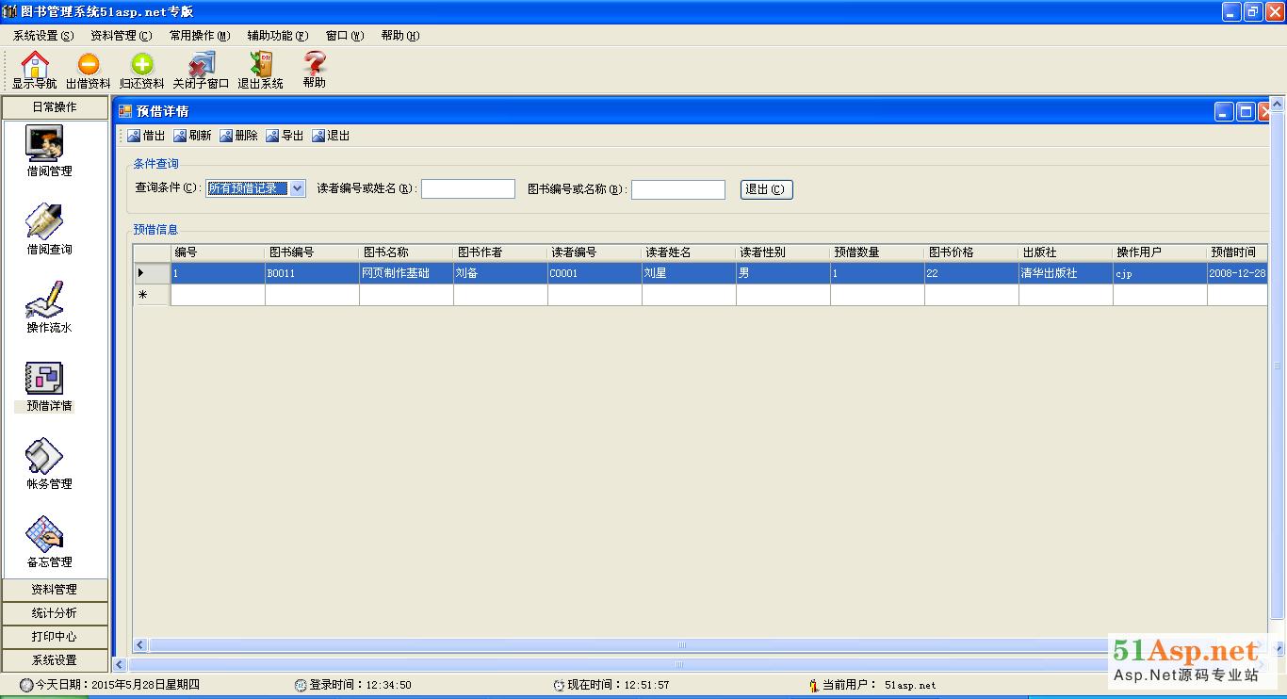Click the 出借资料 toolbar icon
This screenshot has width=1287, height=699.
click(x=88, y=65)
